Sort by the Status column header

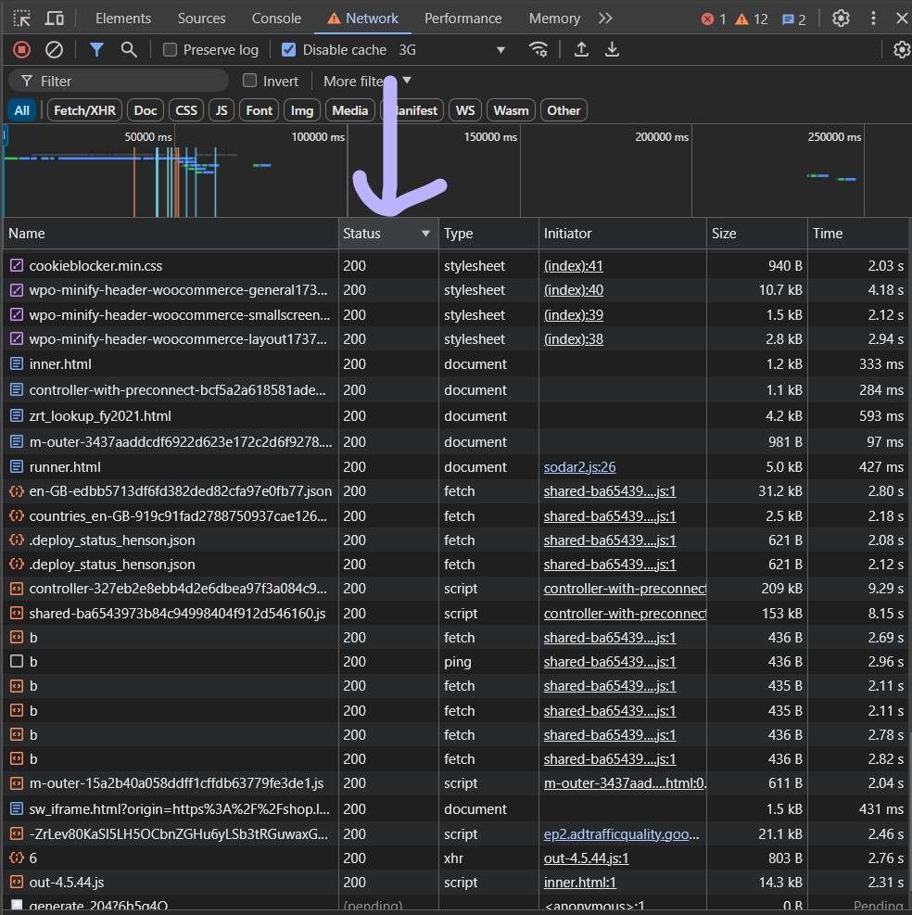pyautogui.click(x=388, y=234)
